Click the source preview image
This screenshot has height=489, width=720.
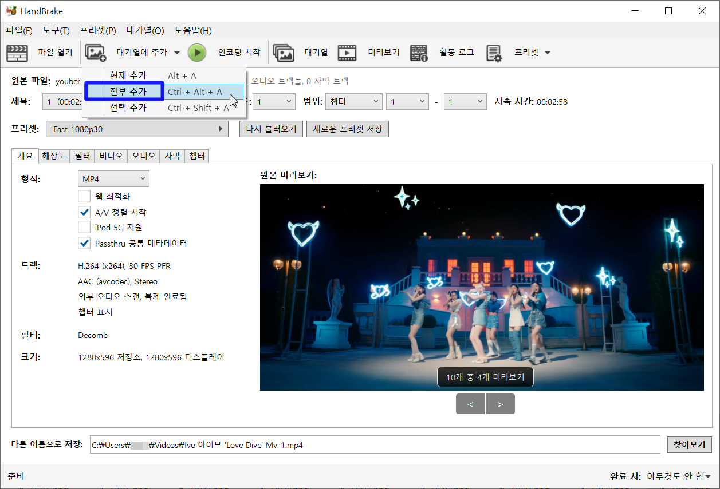click(482, 287)
